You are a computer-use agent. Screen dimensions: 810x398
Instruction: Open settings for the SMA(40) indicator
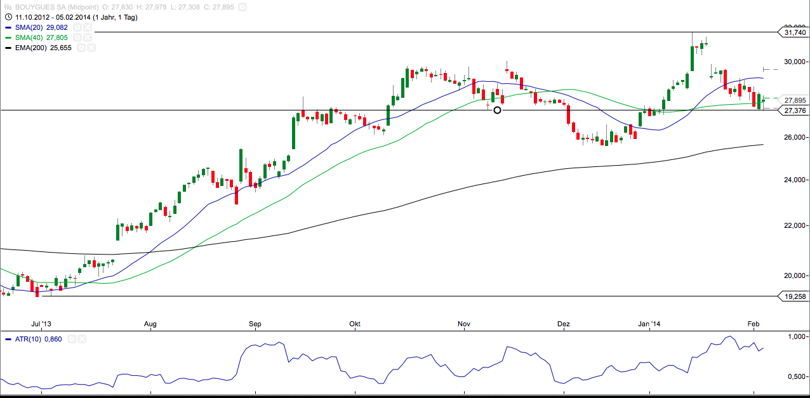79,38
